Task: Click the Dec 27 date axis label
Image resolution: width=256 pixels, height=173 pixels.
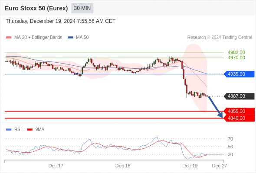Action: pyautogui.click(x=220, y=166)
